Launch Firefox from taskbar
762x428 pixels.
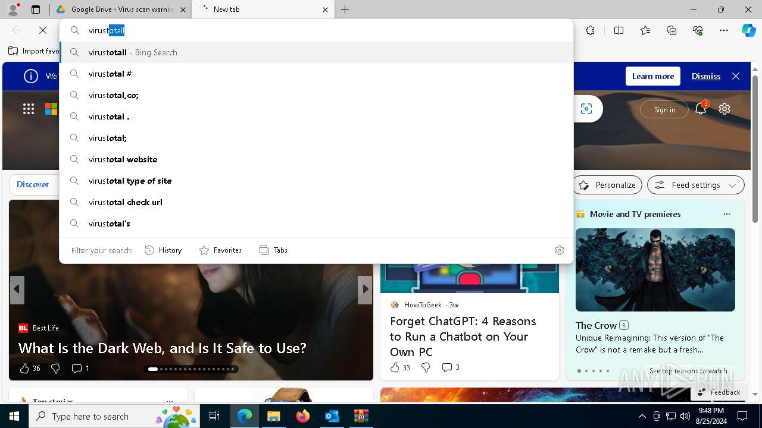pyautogui.click(x=302, y=416)
